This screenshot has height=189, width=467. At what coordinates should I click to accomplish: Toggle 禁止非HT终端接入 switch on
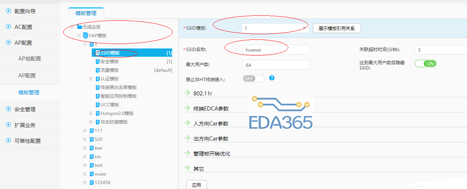click(253, 79)
